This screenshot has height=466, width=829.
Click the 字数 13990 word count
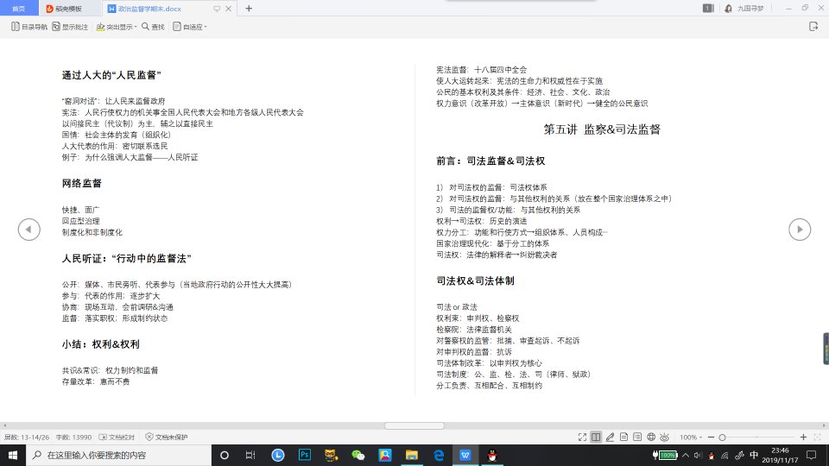73,437
